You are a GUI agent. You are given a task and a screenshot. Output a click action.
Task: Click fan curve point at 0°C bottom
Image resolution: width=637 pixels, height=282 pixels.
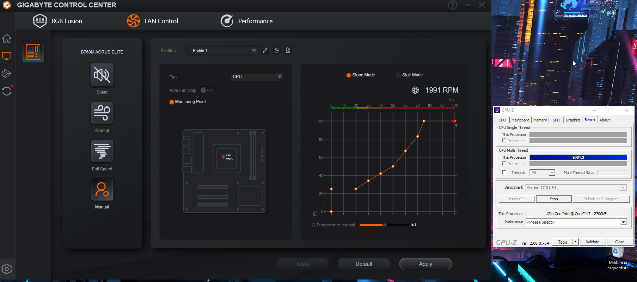[x=331, y=212]
